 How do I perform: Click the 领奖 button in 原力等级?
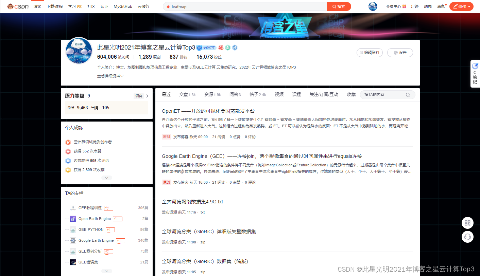[139, 96]
